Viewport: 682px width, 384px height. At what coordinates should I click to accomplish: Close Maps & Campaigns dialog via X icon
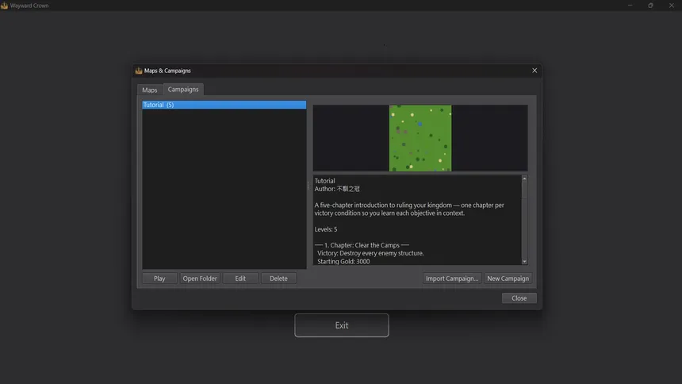[534, 71]
